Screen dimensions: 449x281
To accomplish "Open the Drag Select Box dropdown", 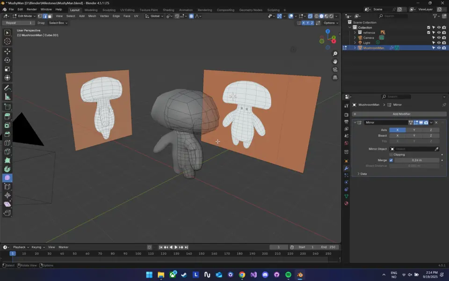I will tap(58, 22).
